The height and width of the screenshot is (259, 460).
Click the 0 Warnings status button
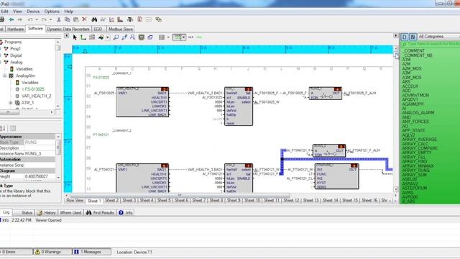point(52,252)
